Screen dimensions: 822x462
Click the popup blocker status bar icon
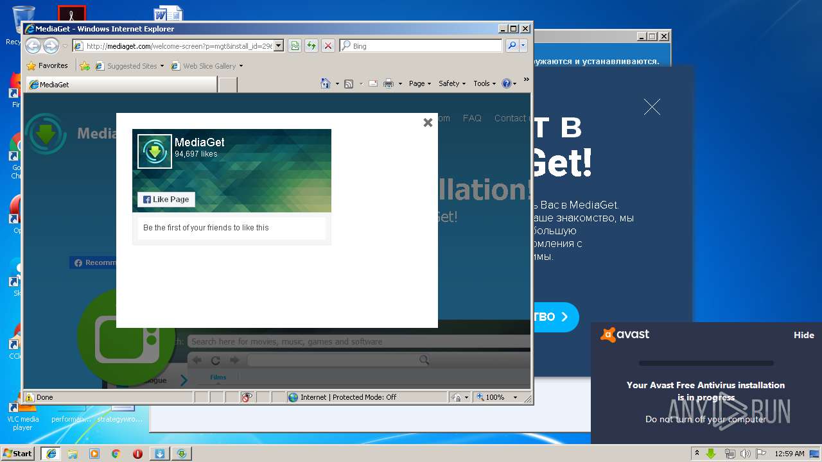coord(247,397)
